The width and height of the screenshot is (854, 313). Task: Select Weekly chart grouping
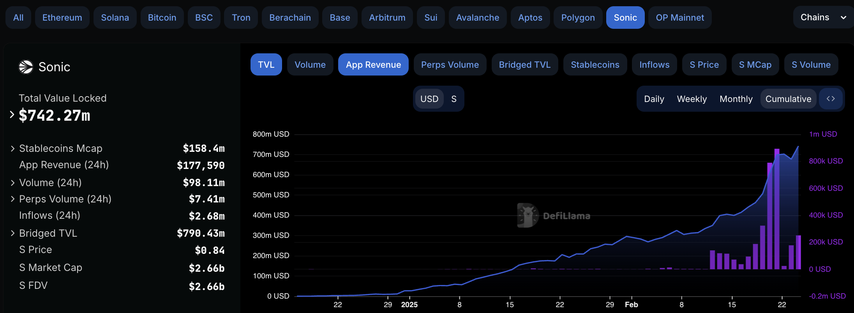click(x=692, y=99)
